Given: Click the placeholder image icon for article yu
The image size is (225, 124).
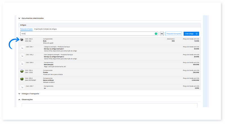Looking at the screenshot, I should coord(22,87).
